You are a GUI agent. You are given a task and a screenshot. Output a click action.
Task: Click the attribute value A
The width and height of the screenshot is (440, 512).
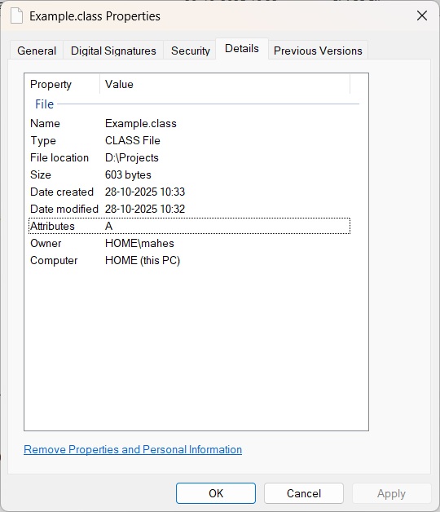[108, 226]
